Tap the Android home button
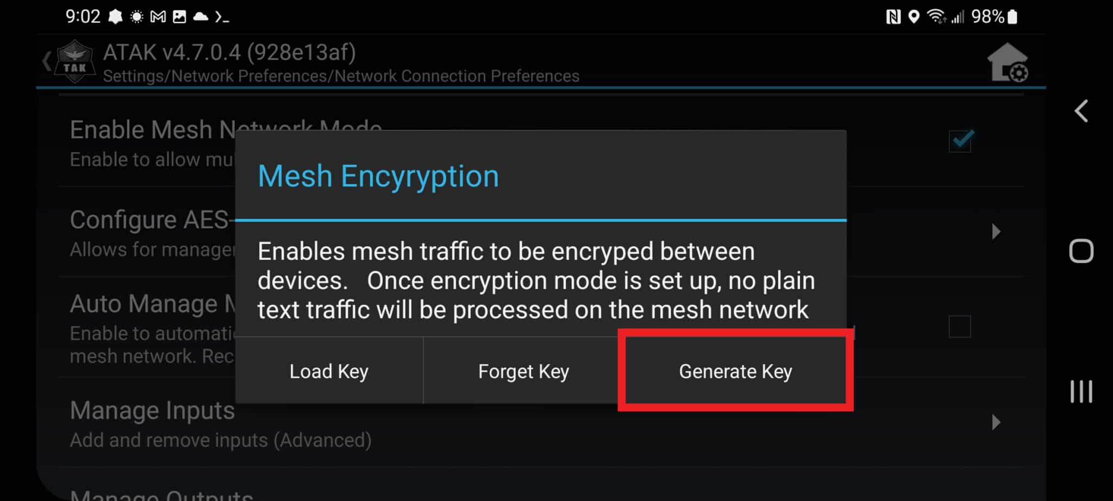The width and height of the screenshot is (1113, 501). (1081, 251)
